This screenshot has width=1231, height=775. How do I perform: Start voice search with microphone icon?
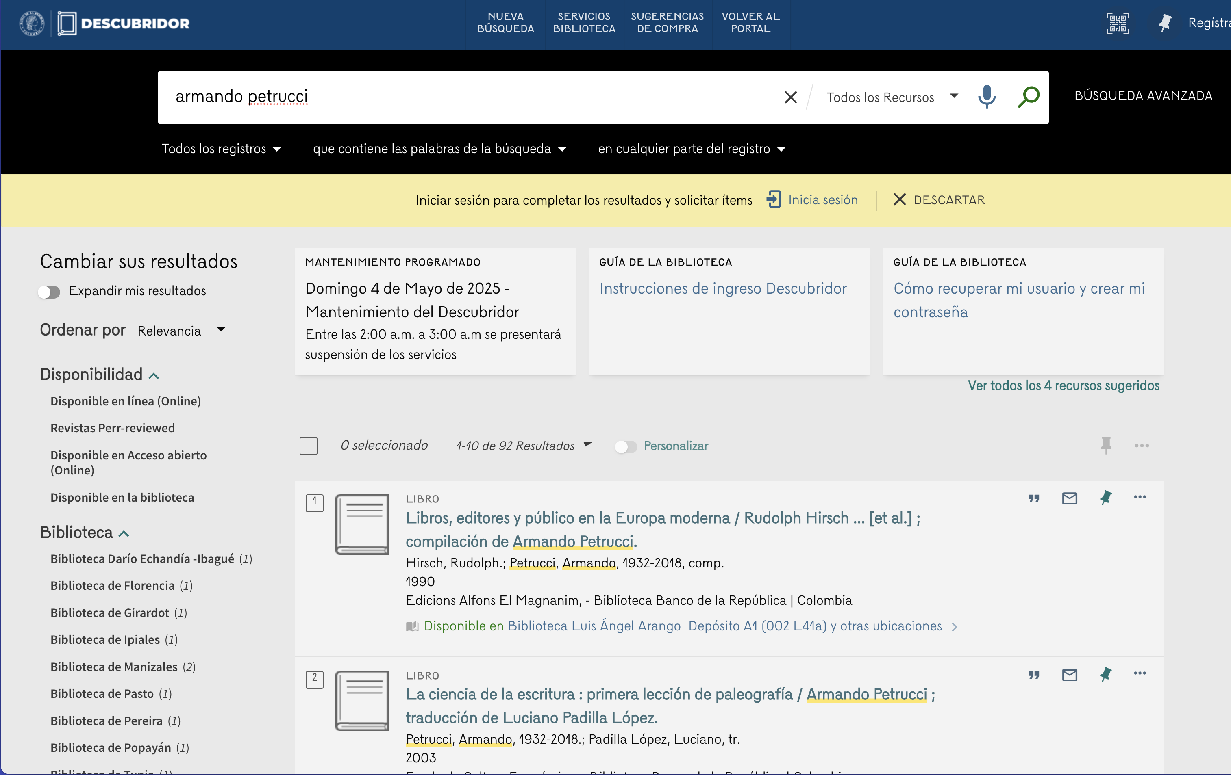[986, 97]
